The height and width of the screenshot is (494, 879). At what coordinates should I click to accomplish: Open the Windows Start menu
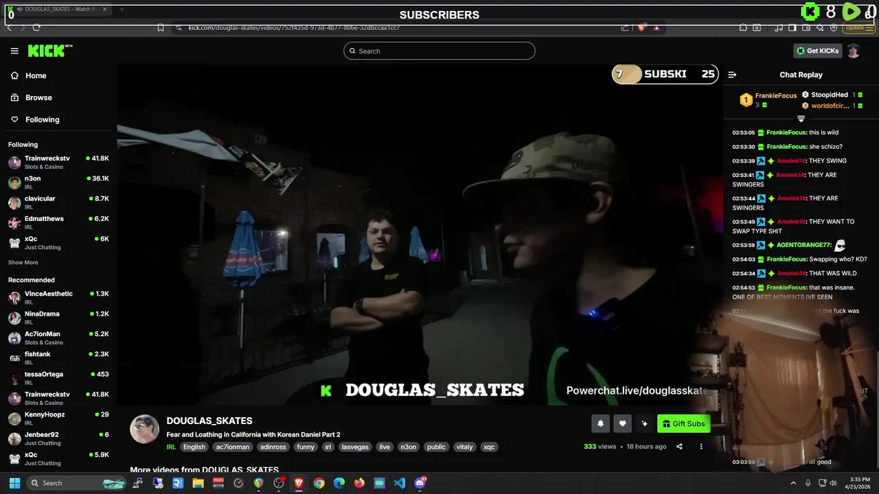click(x=14, y=483)
